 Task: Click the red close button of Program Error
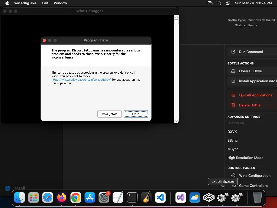44,40
